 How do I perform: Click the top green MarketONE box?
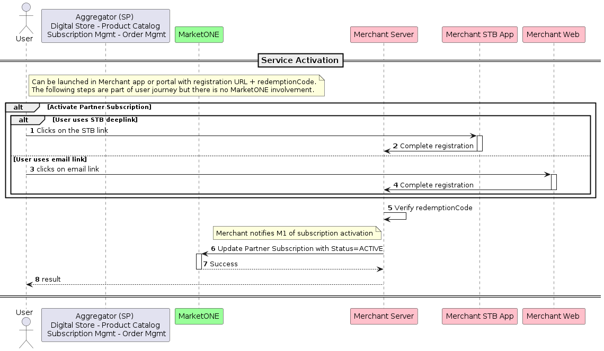point(199,34)
